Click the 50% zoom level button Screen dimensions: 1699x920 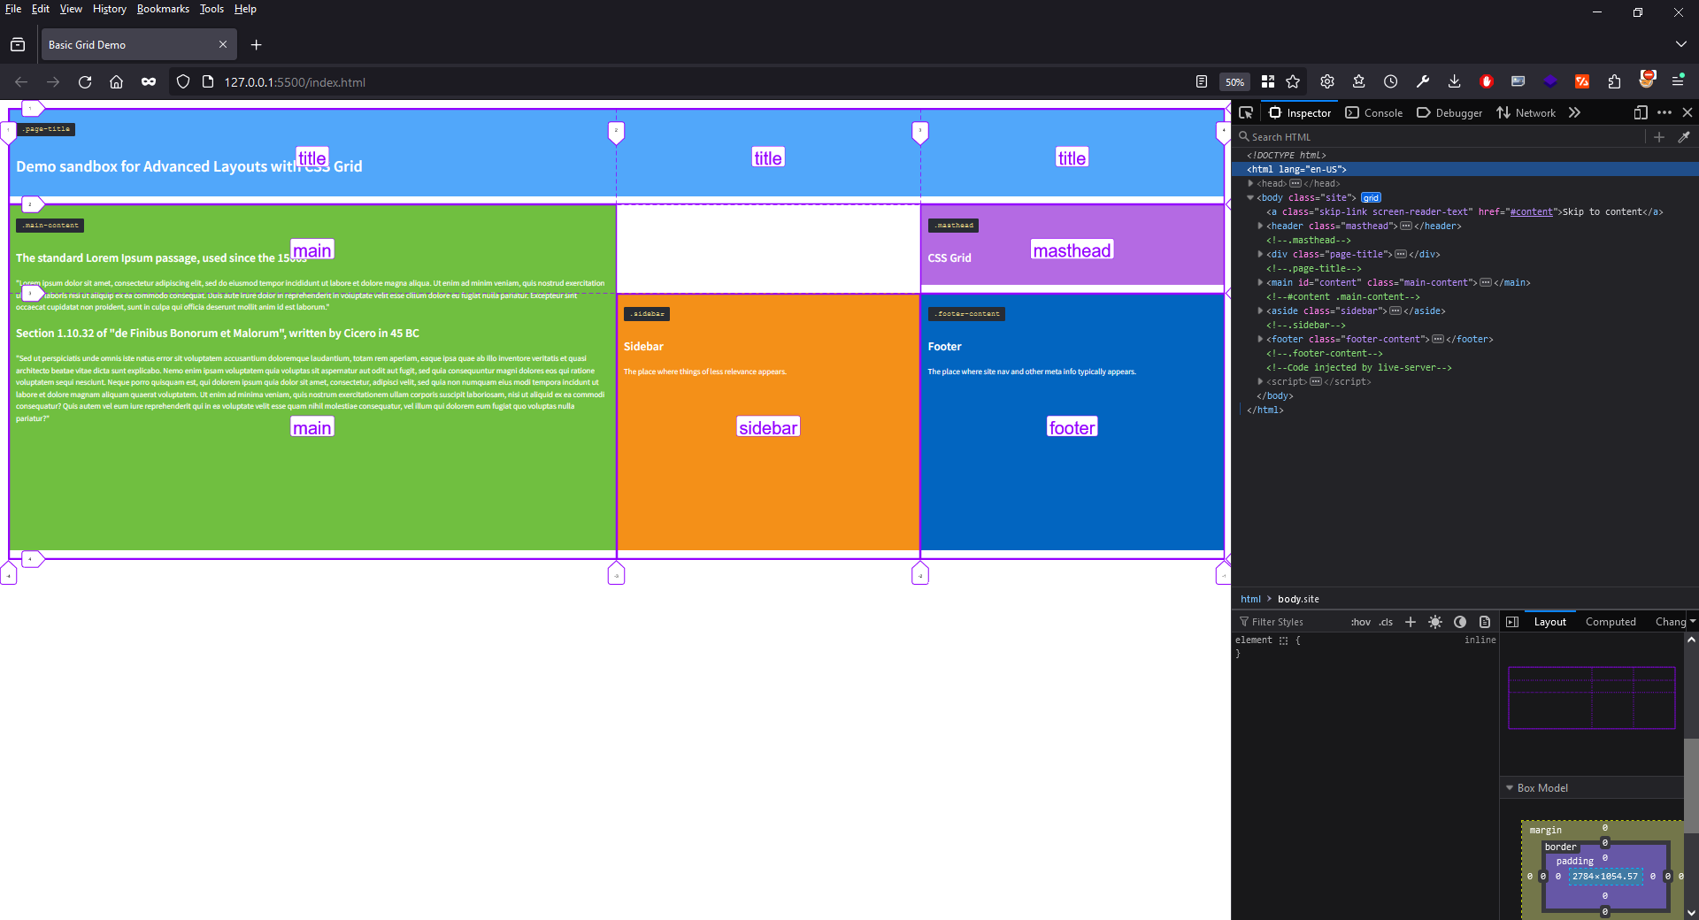pos(1234,81)
